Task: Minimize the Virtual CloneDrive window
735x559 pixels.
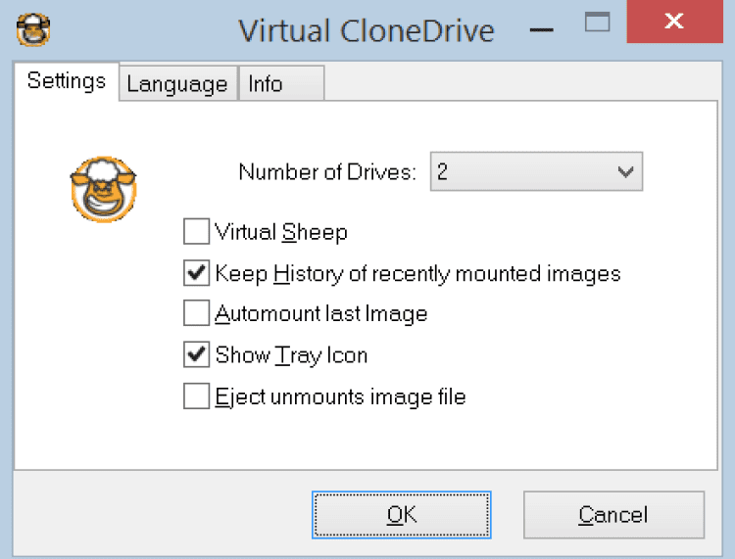Action: pyautogui.click(x=542, y=25)
